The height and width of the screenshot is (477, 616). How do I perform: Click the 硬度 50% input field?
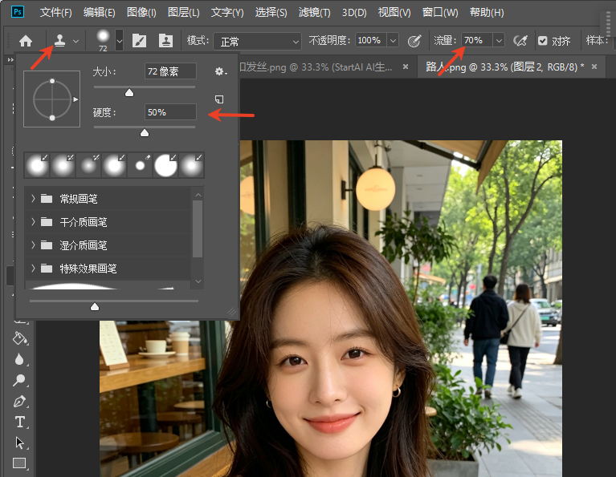170,112
